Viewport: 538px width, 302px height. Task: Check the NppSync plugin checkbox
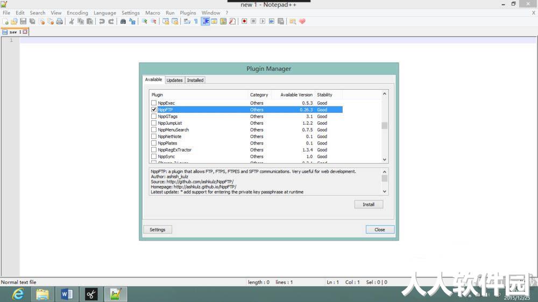[x=154, y=156]
